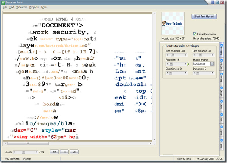Screen dimensions: 227x163
Task: Open the Projects menu
Action: (x=34, y=7)
